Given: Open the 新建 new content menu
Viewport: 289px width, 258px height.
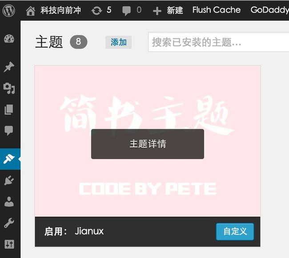Looking at the screenshot, I should [x=168, y=10].
